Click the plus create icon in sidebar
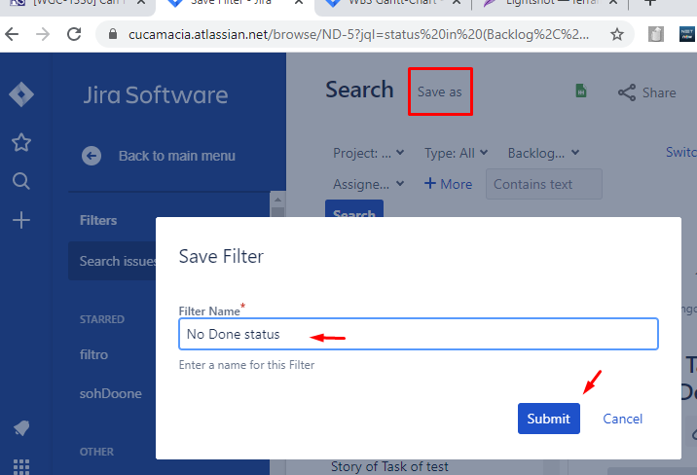Image resolution: width=697 pixels, height=475 pixels. (x=21, y=221)
